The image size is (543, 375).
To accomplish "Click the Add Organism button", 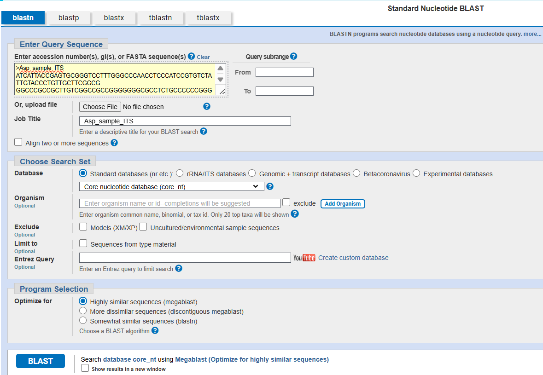I will coord(343,203).
